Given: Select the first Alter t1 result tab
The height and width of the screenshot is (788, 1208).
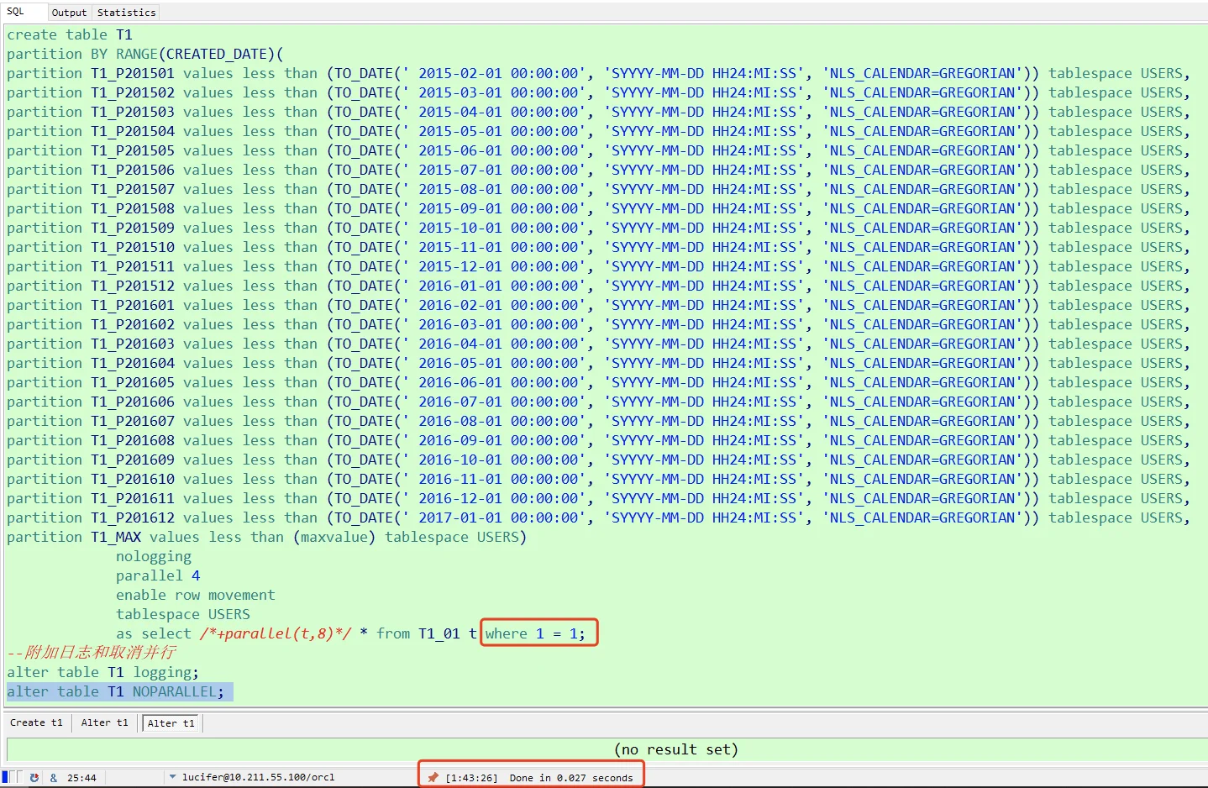Looking at the screenshot, I should coord(105,722).
